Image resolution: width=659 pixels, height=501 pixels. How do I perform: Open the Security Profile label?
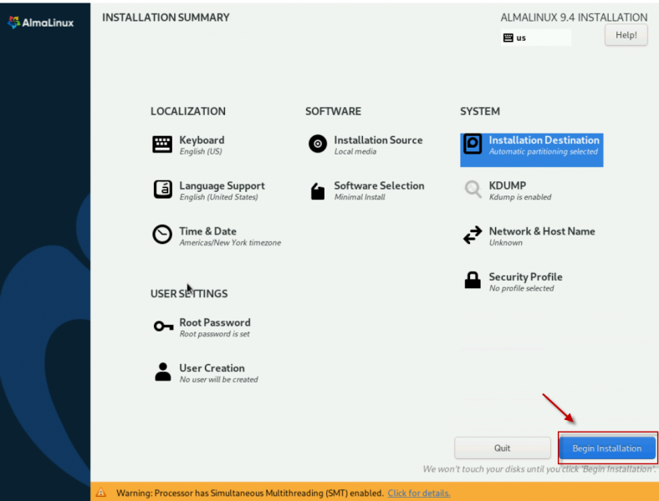[x=525, y=277]
